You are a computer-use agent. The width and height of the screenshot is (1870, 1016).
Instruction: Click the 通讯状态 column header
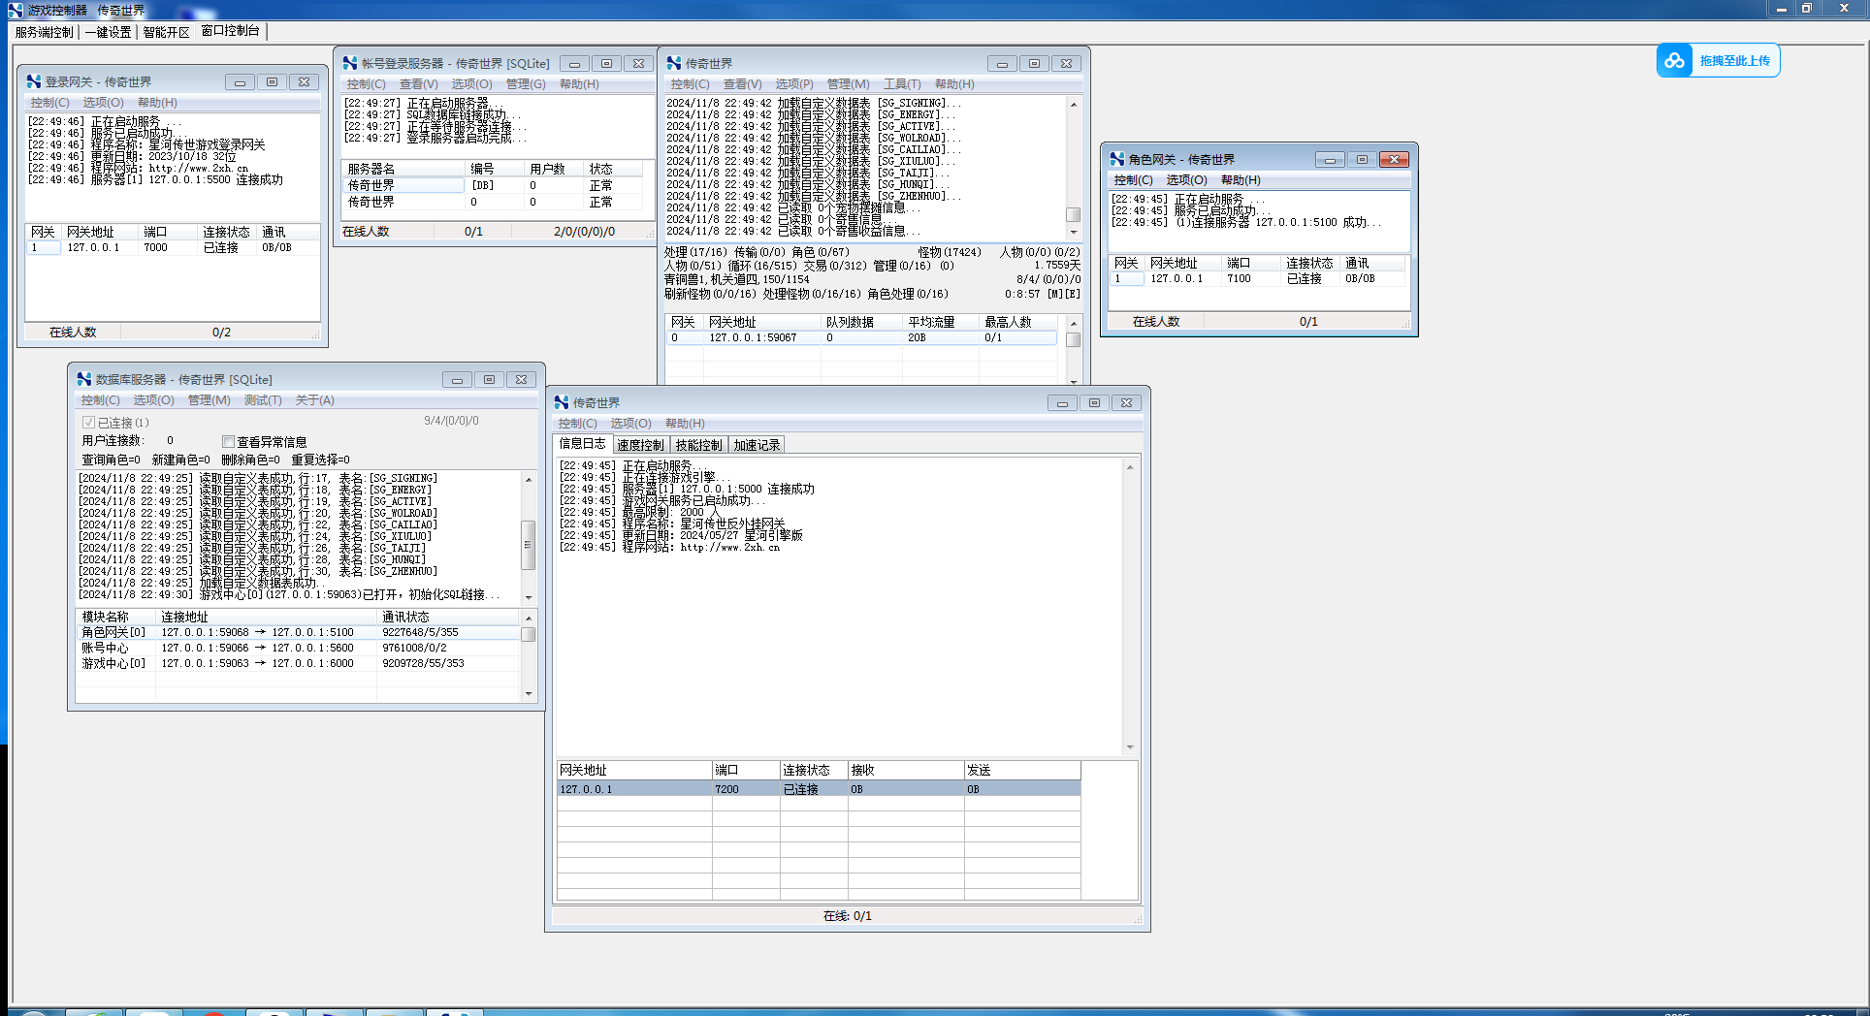tap(448, 617)
